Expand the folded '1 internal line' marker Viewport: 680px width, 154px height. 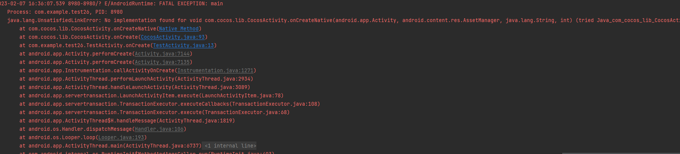click(x=230, y=146)
